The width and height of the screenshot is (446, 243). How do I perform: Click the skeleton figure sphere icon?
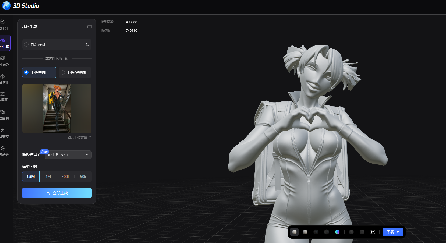pos(362,232)
